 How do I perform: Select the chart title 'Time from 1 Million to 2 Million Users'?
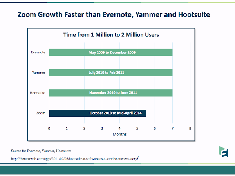click(x=111, y=35)
